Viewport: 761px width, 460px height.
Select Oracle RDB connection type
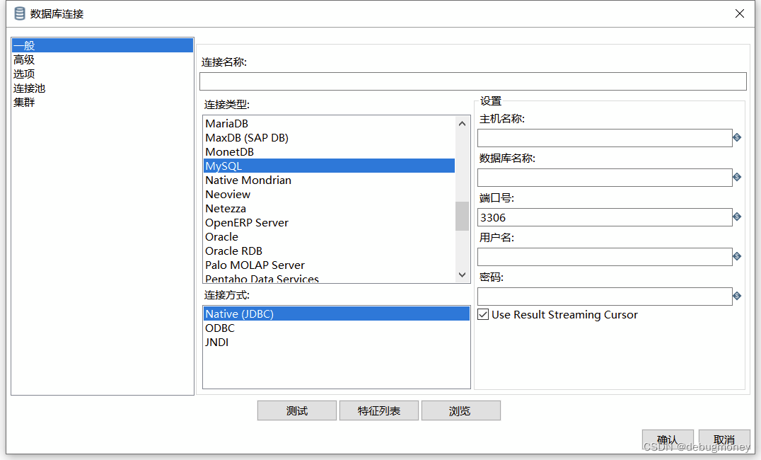pos(329,251)
